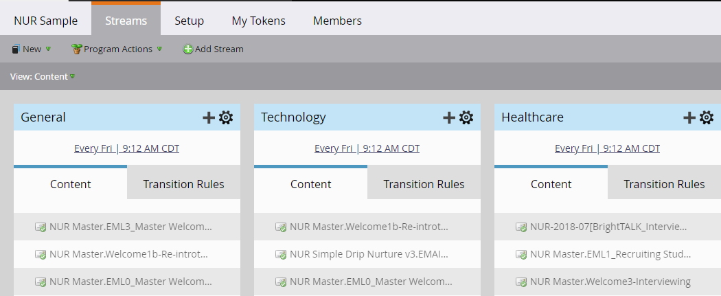Select the NUR Sample tab
This screenshot has width=721, height=296.
(46, 21)
